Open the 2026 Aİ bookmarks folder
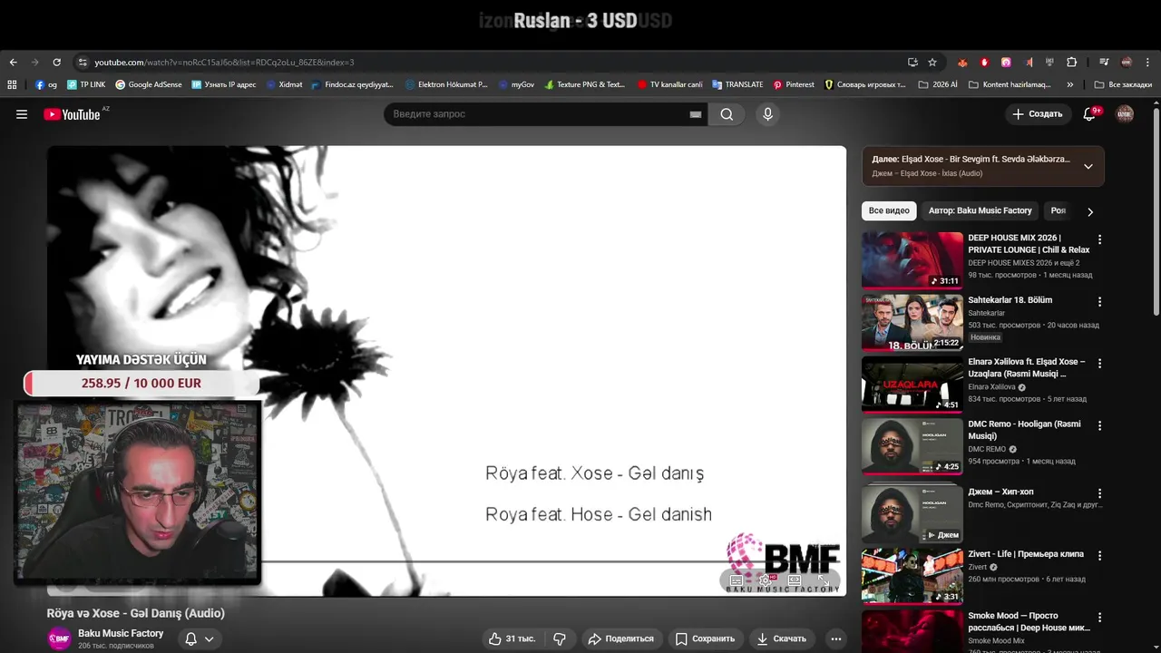The width and height of the screenshot is (1161, 653). 938,84
